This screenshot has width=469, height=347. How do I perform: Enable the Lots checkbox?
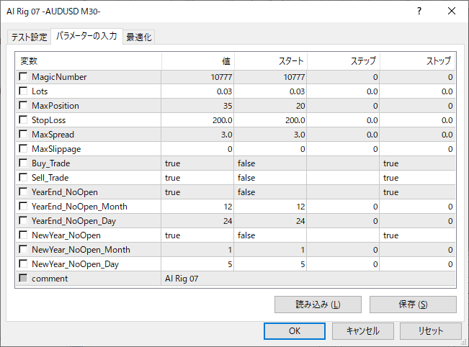click(x=23, y=91)
